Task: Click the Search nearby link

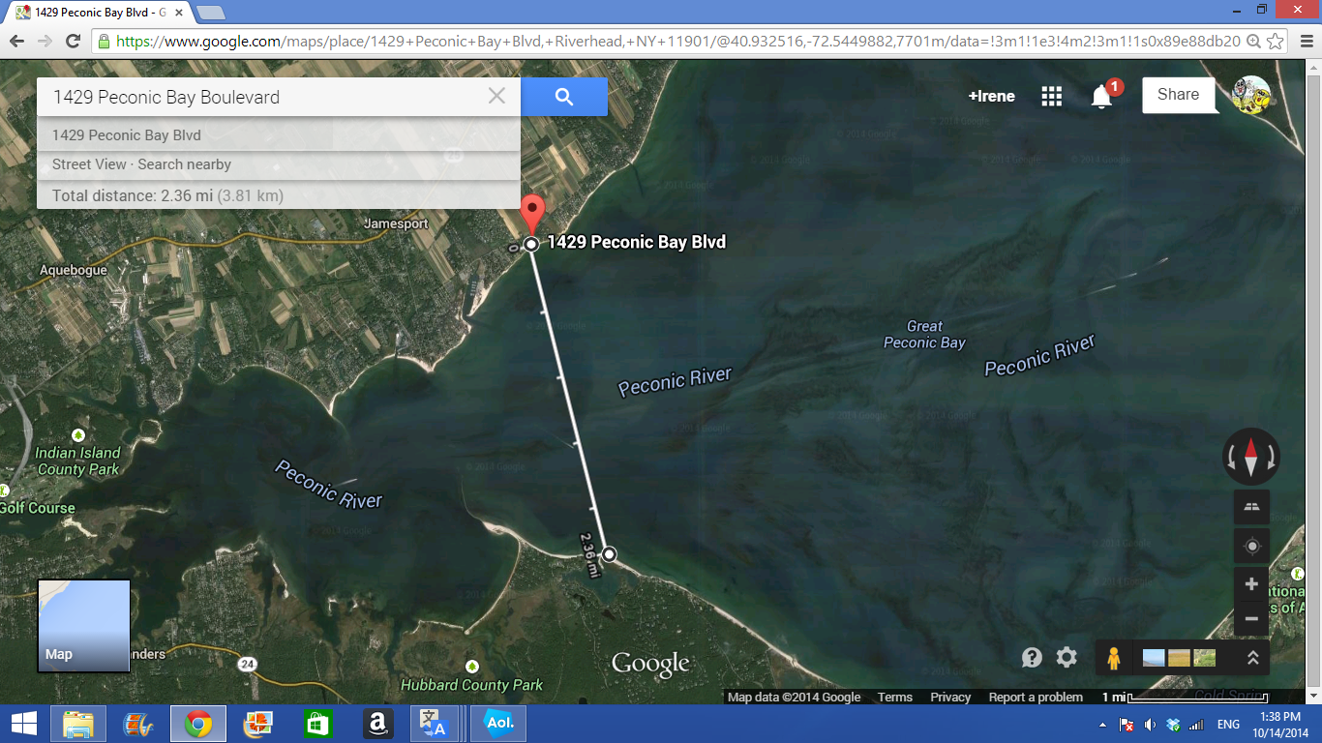Action: 184,164
